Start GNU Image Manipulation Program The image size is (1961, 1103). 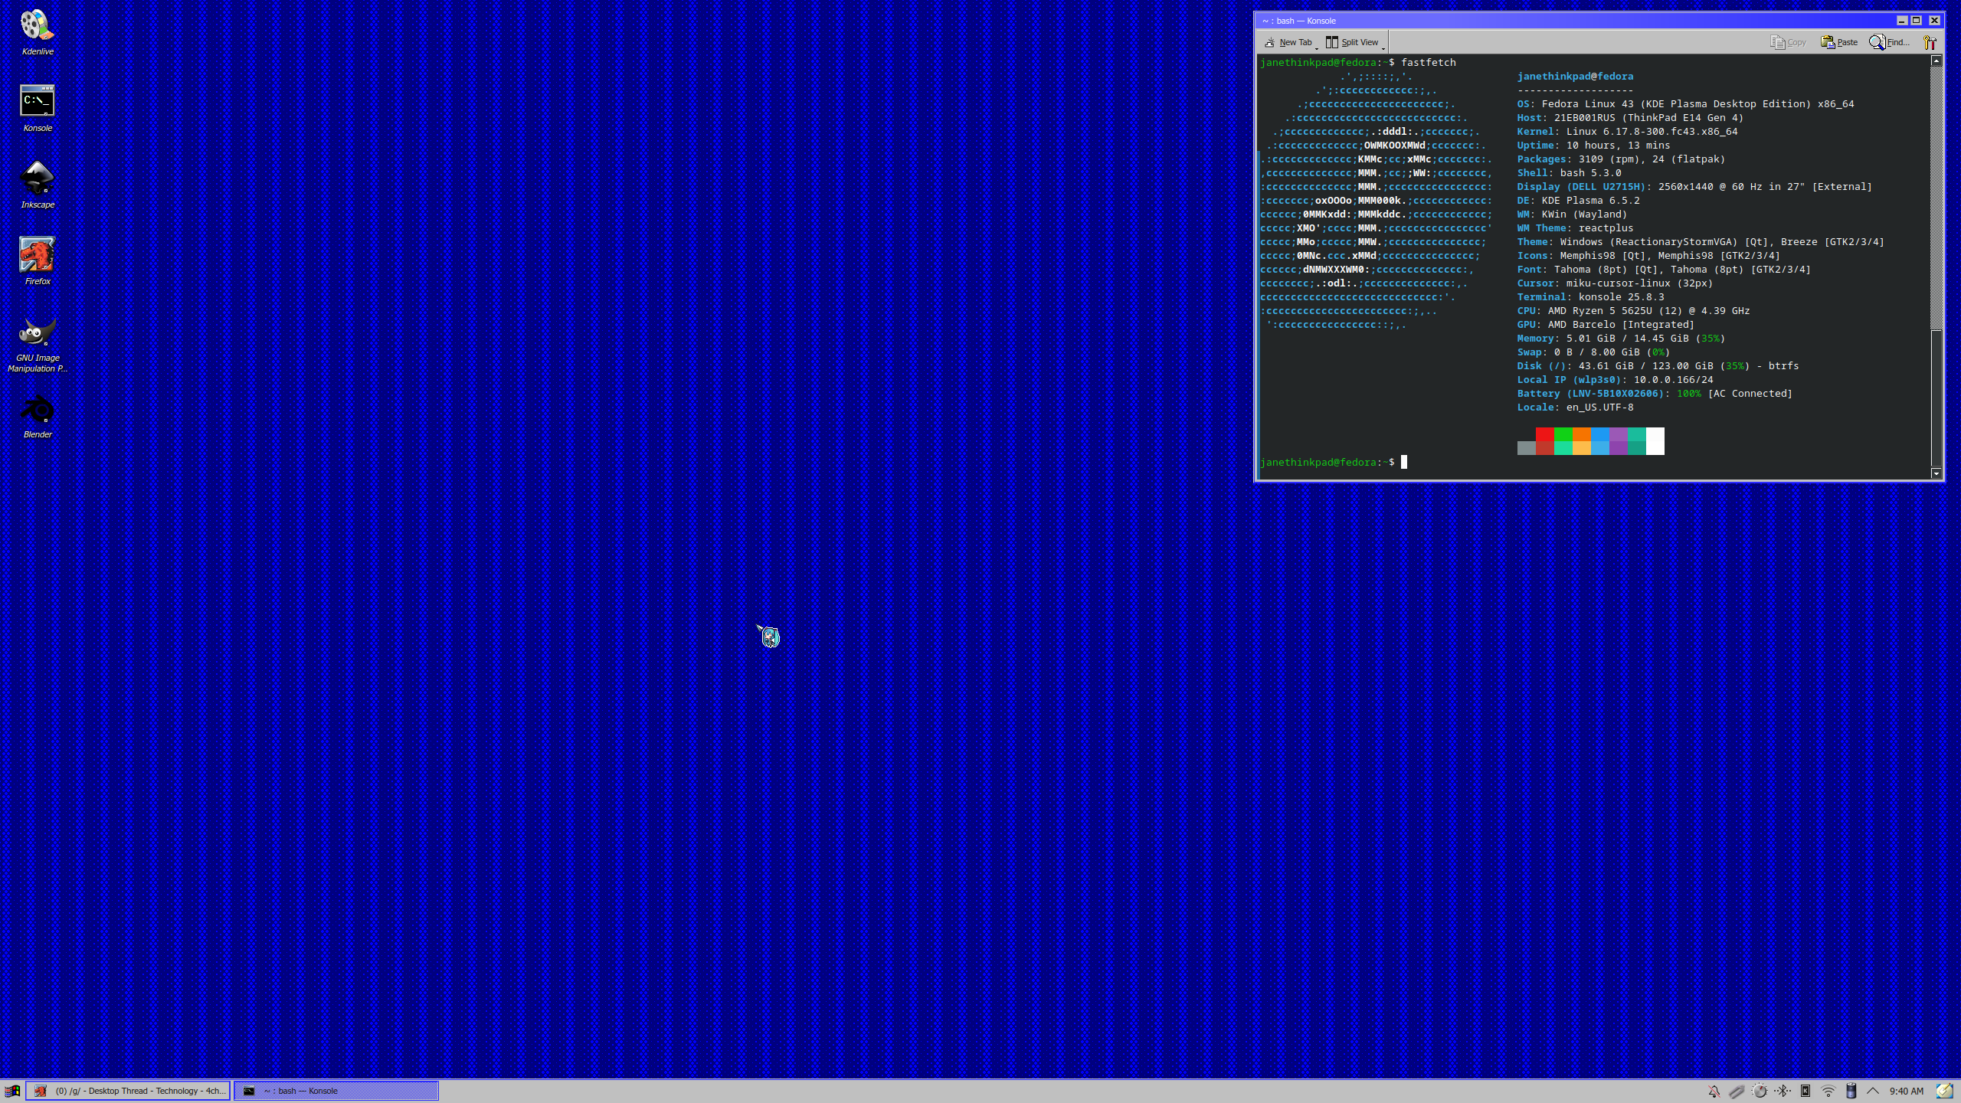click(37, 332)
